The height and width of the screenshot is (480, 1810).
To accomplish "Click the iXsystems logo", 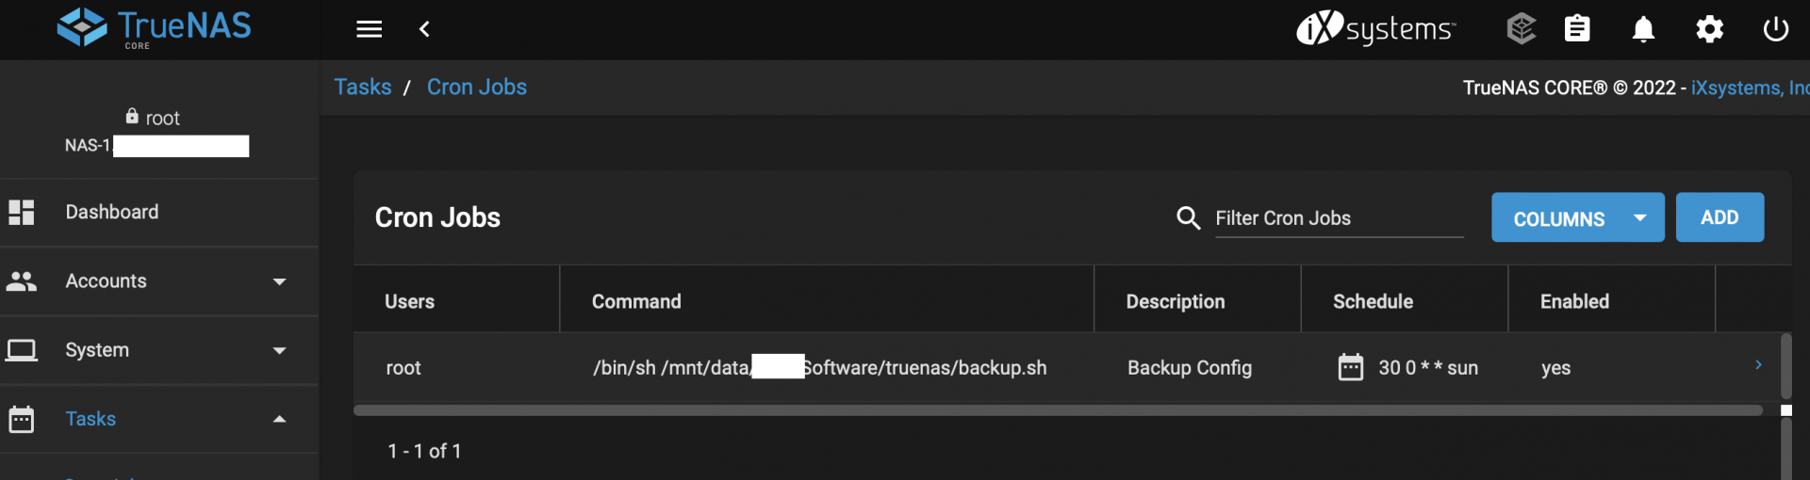I will click(x=1375, y=28).
